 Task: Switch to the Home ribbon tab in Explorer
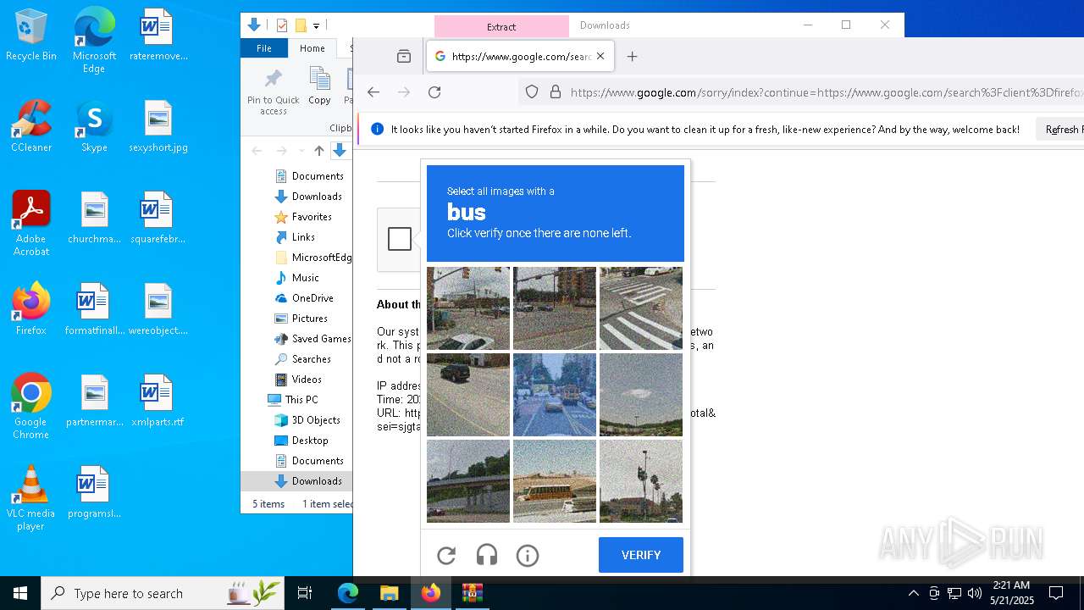(312, 48)
